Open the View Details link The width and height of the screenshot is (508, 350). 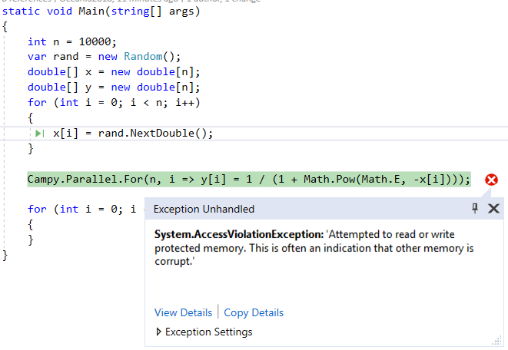coord(183,312)
